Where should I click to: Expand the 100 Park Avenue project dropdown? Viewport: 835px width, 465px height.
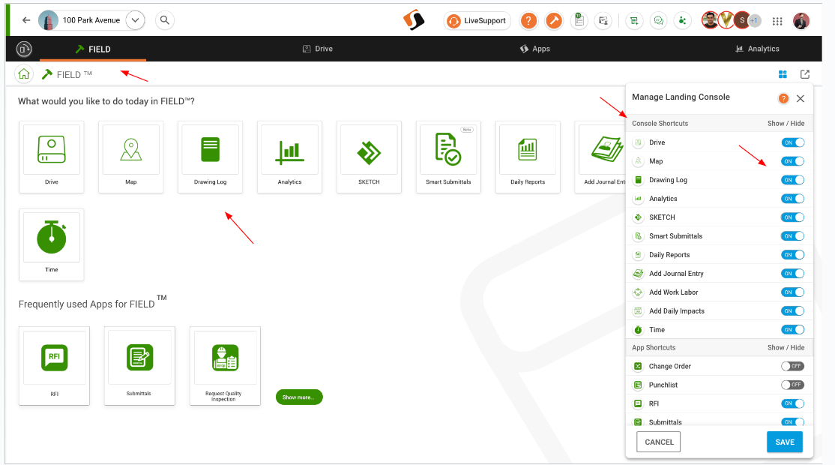(x=135, y=20)
